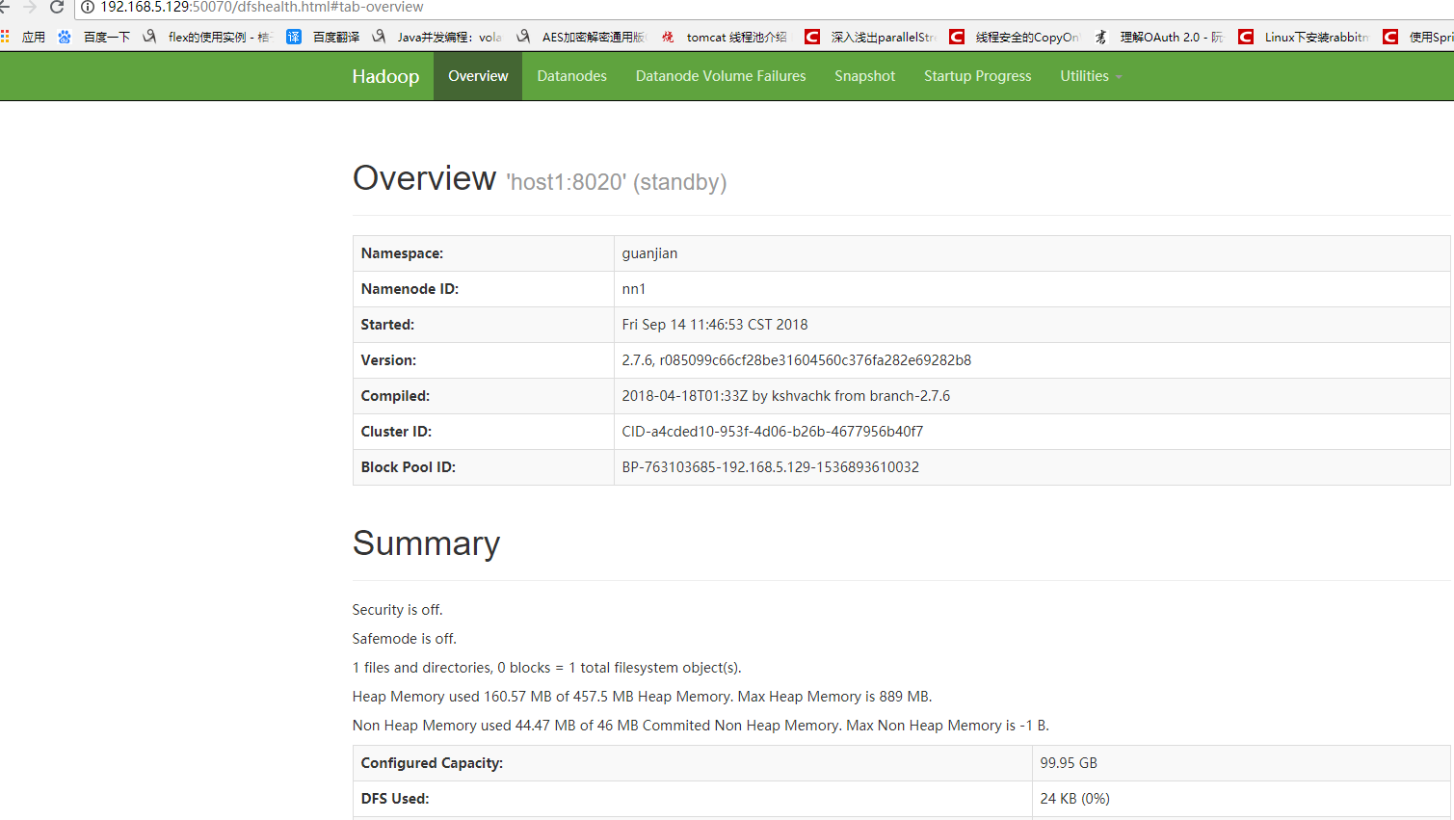Open the 百度翻译 bookmark

pyautogui.click(x=324, y=37)
